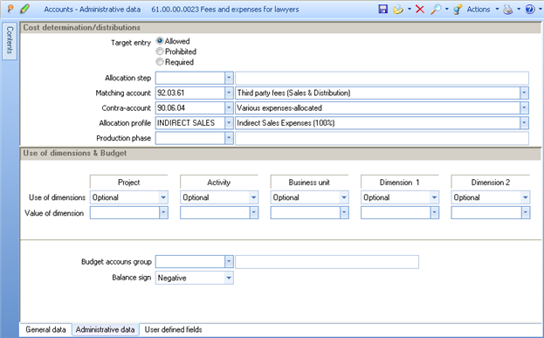Screen dimensions: 544x338
Task: Open Activity value of dimension dropdown
Action: [253, 213]
